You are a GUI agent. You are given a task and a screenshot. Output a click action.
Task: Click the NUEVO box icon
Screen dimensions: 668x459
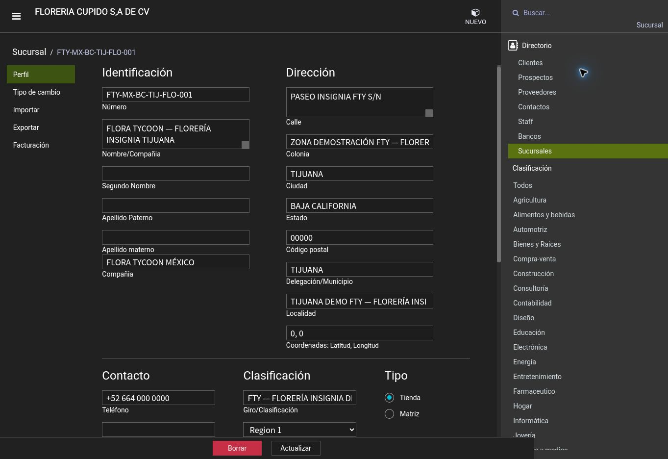(475, 12)
